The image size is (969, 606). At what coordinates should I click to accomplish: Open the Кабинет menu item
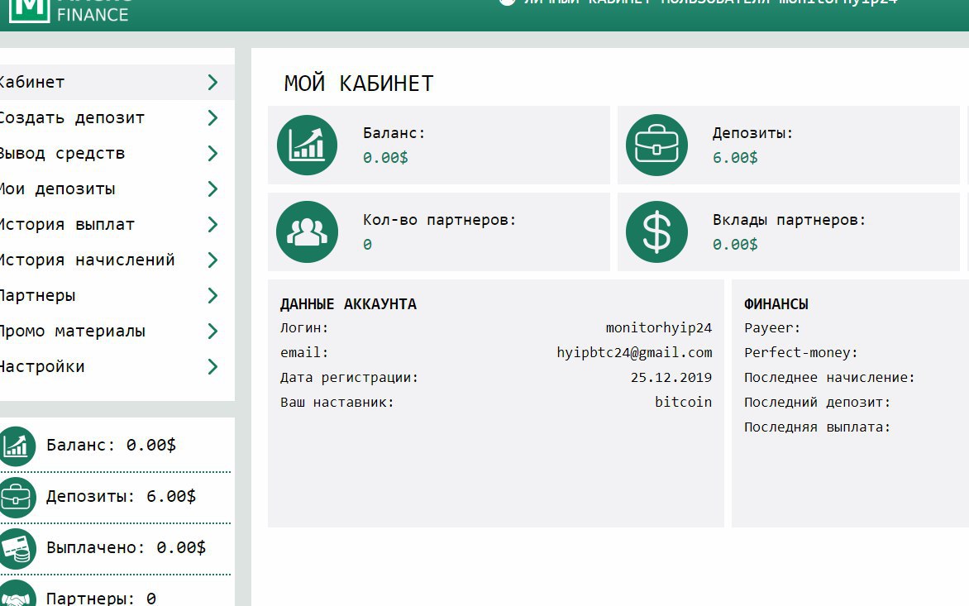coord(117,82)
